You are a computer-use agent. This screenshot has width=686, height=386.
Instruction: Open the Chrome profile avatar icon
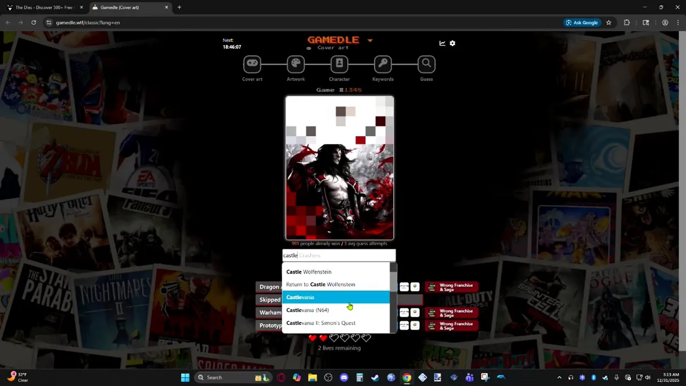(665, 23)
